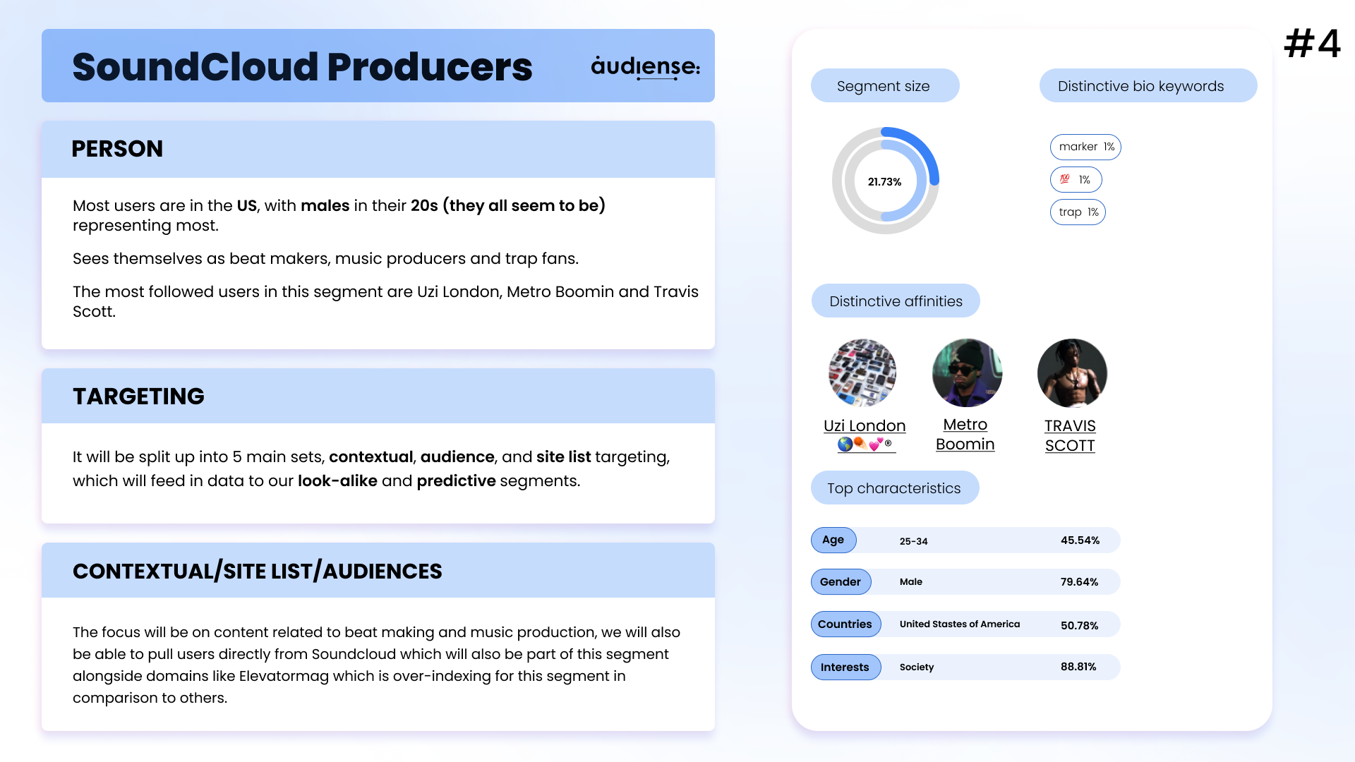Open Metro Boomin profile picture
The height and width of the screenshot is (762, 1355).
pos(967,373)
